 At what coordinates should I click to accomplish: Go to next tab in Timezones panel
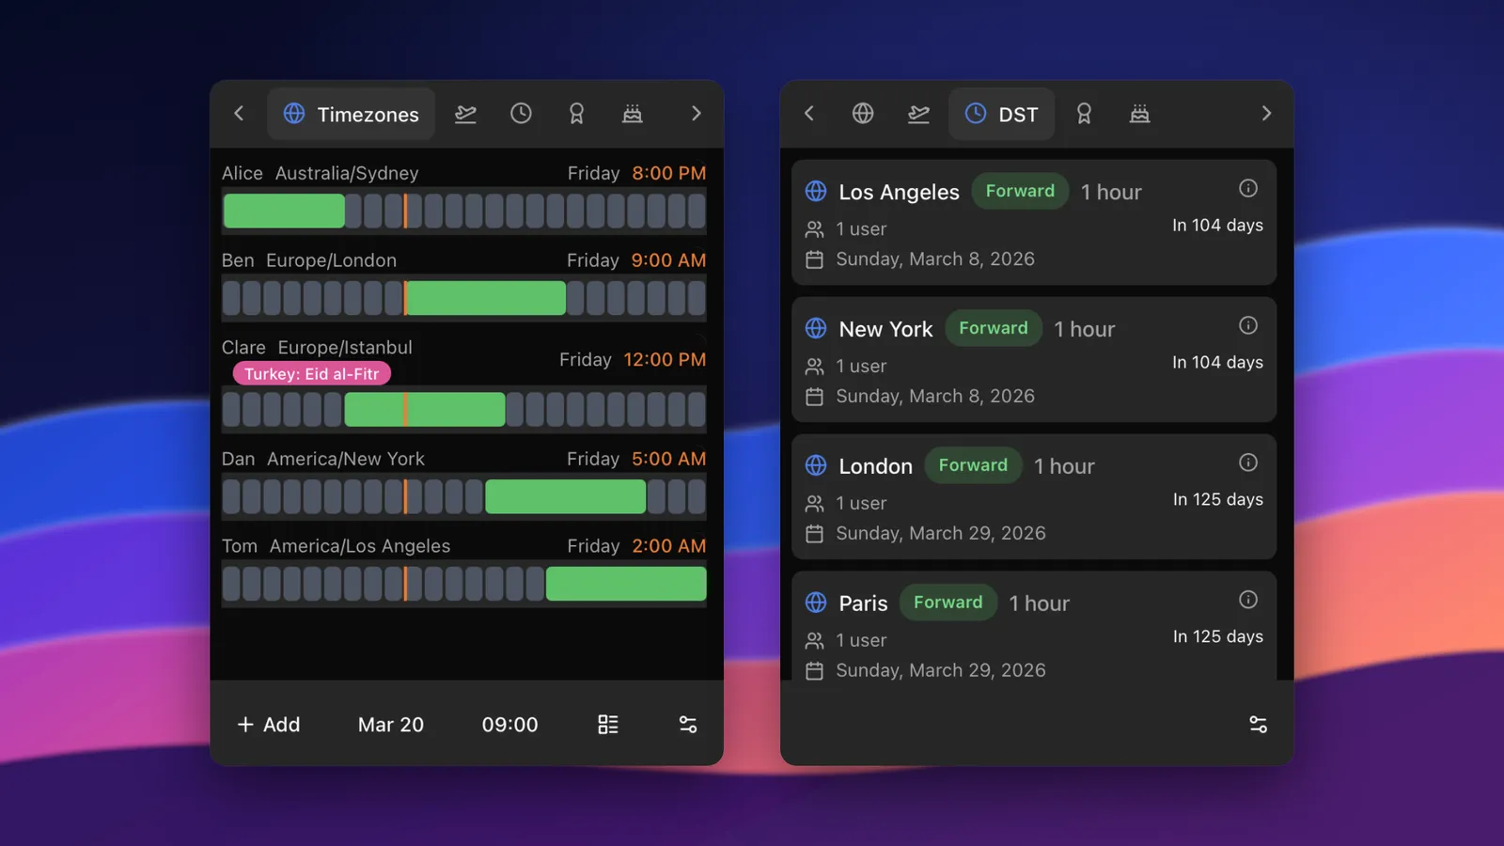point(696,114)
